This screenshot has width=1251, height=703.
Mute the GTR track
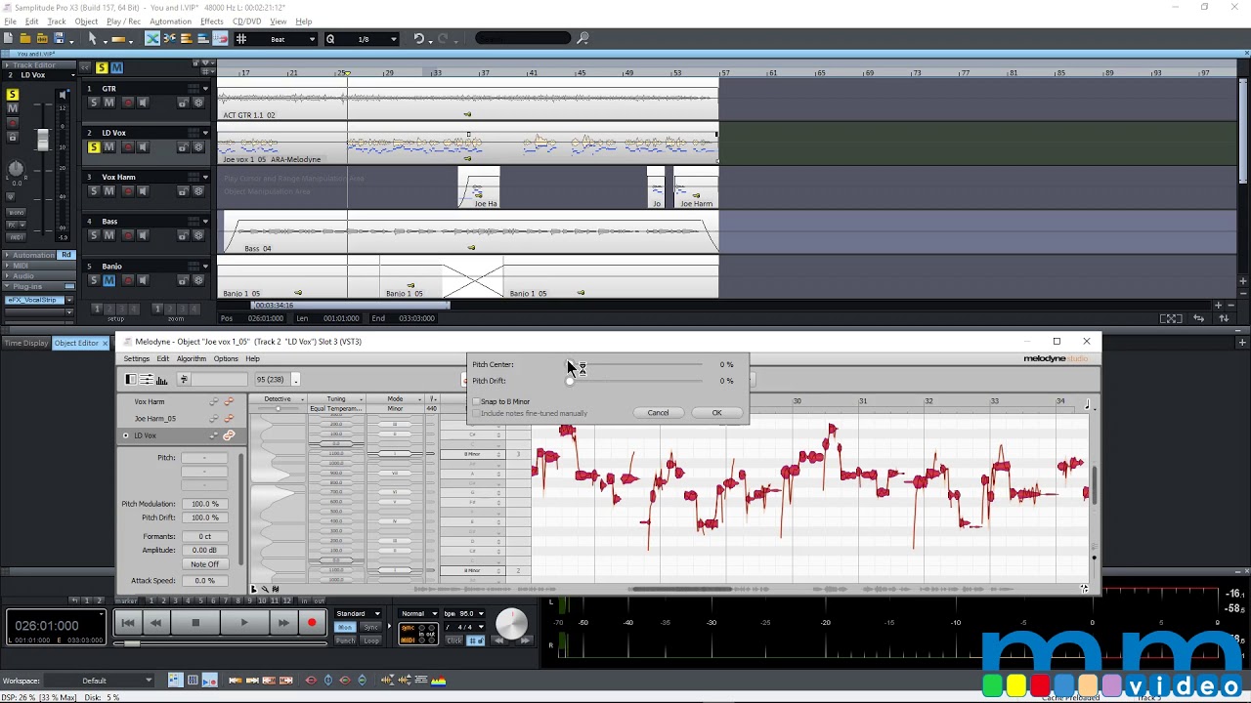tap(108, 103)
